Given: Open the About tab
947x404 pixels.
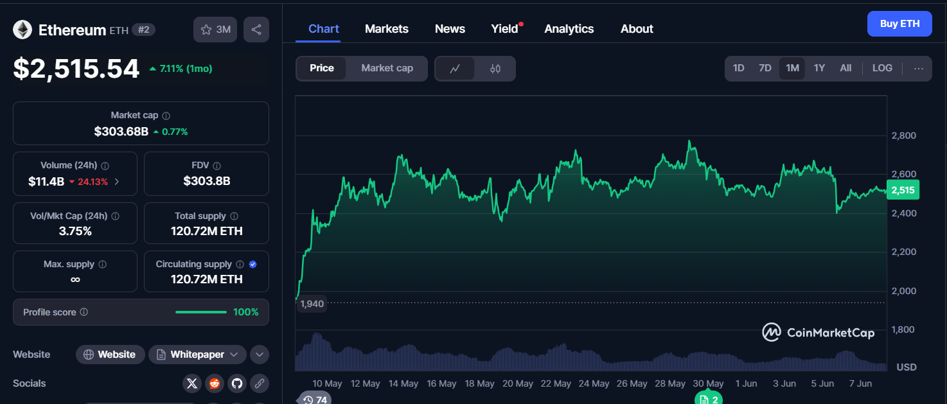Looking at the screenshot, I should (637, 29).
